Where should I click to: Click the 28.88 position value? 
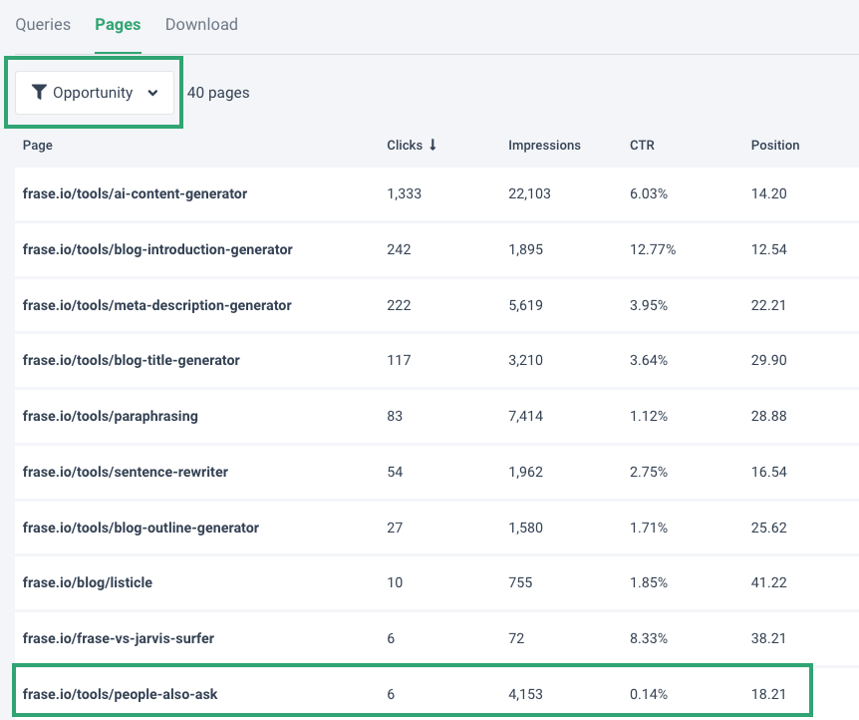[x=768, y=416]
